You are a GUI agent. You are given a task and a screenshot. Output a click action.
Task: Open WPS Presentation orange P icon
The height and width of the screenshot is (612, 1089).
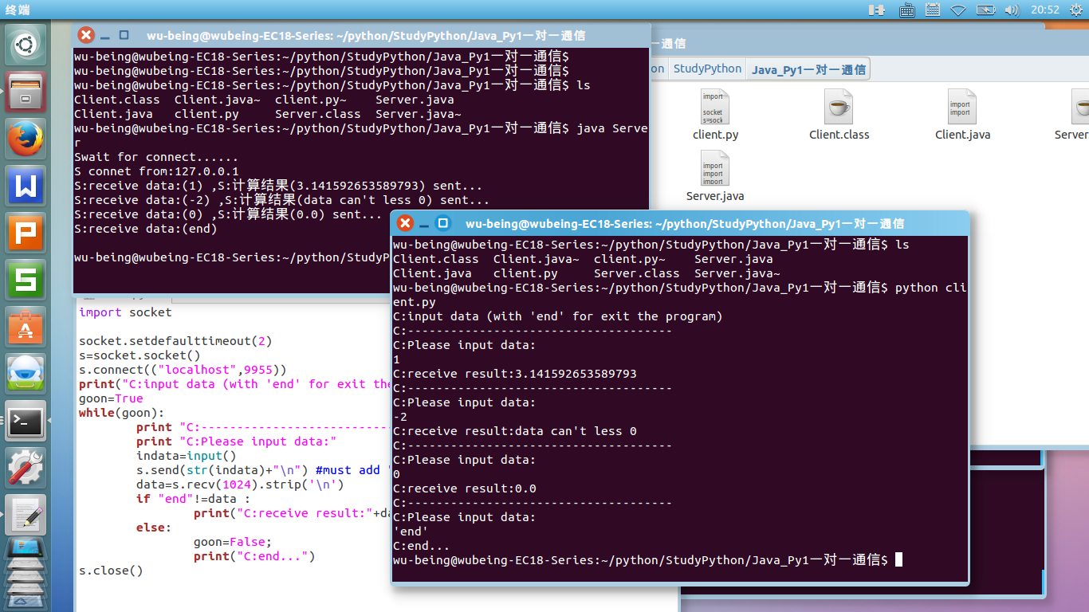point(26,233)
